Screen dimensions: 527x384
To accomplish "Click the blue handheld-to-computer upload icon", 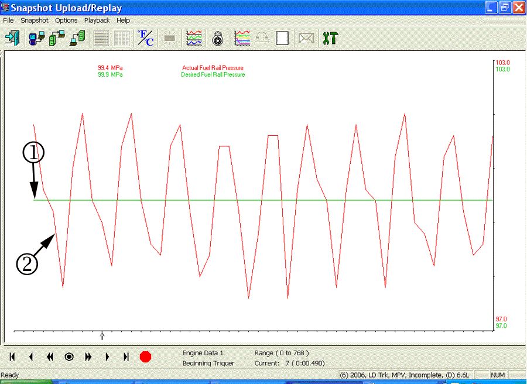I will 37,39.
